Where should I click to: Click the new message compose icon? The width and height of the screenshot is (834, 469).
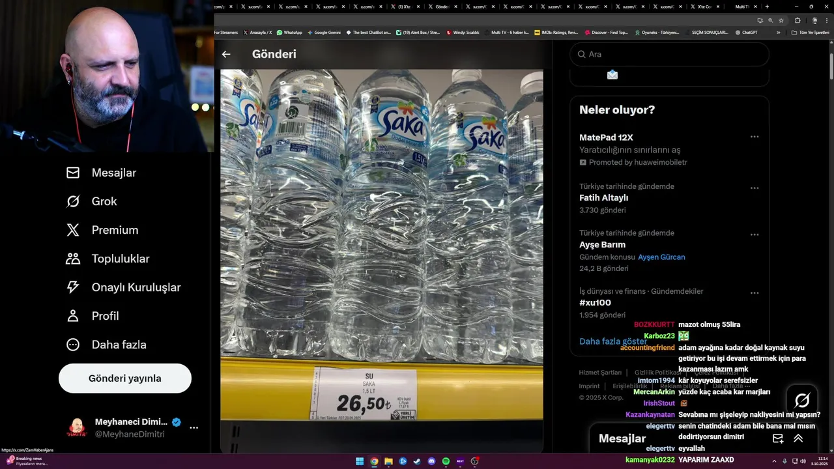778,438
